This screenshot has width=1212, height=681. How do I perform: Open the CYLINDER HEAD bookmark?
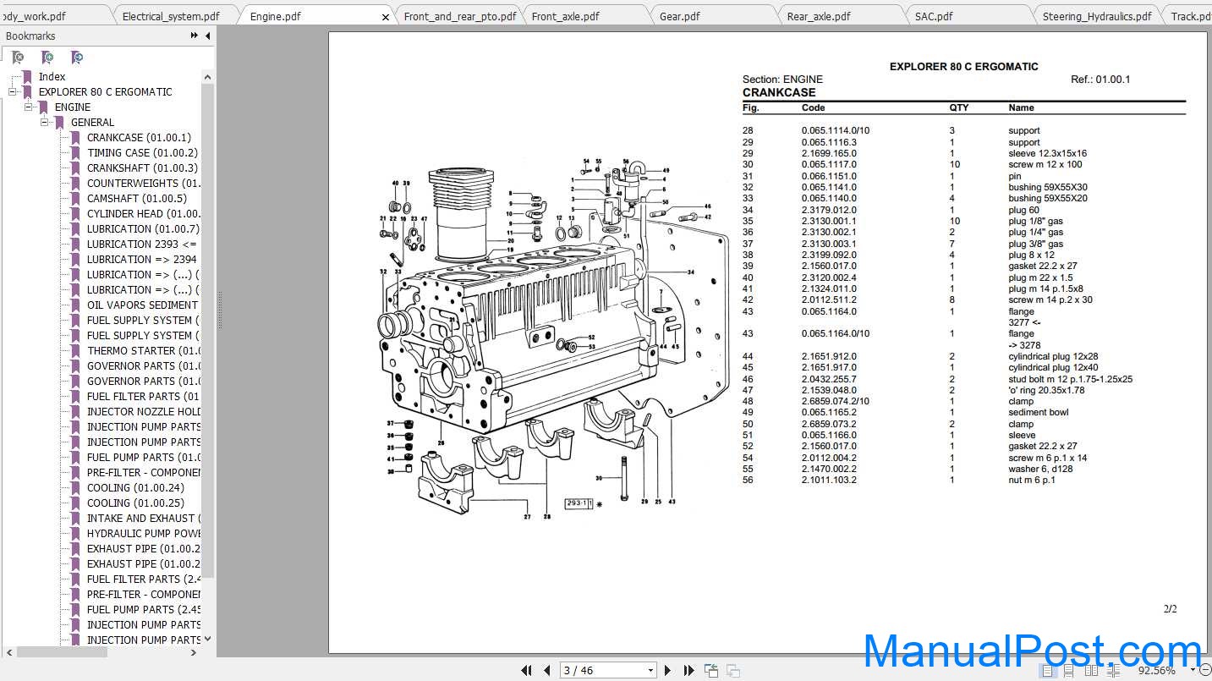pyautogui.click(x=144, y=213)
